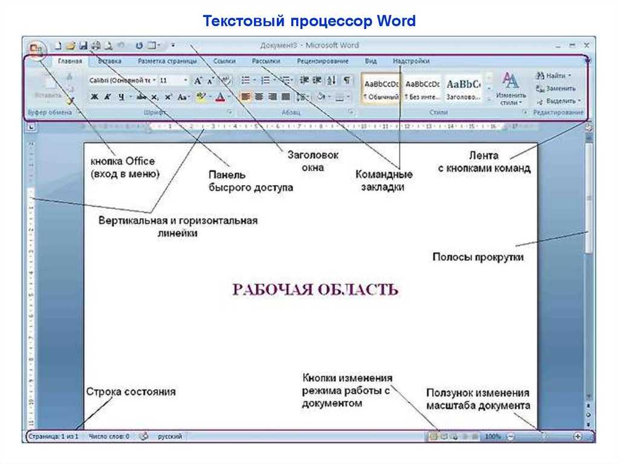Screen dimensions: 619x464
Task: Click the Format Painter brush icon
Action: point(70,101)
